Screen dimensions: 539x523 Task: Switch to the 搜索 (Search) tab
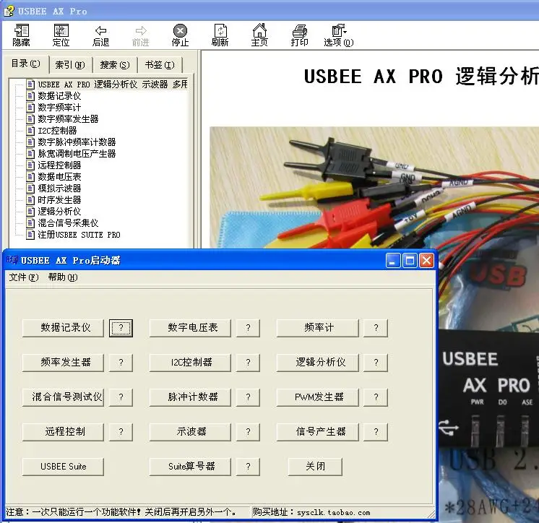[115, 64]
